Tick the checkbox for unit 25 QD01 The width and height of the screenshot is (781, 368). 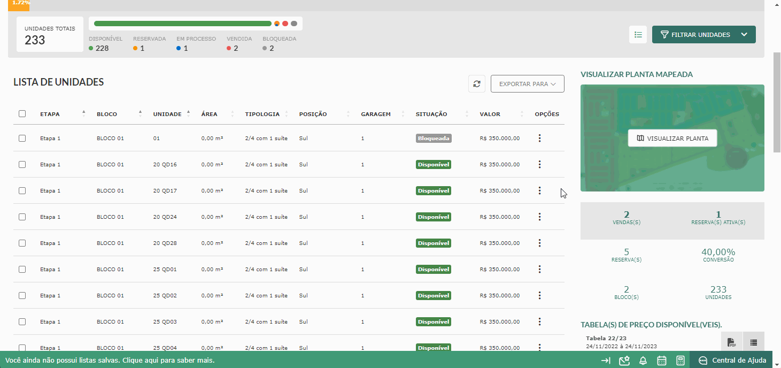pos(22,269)
